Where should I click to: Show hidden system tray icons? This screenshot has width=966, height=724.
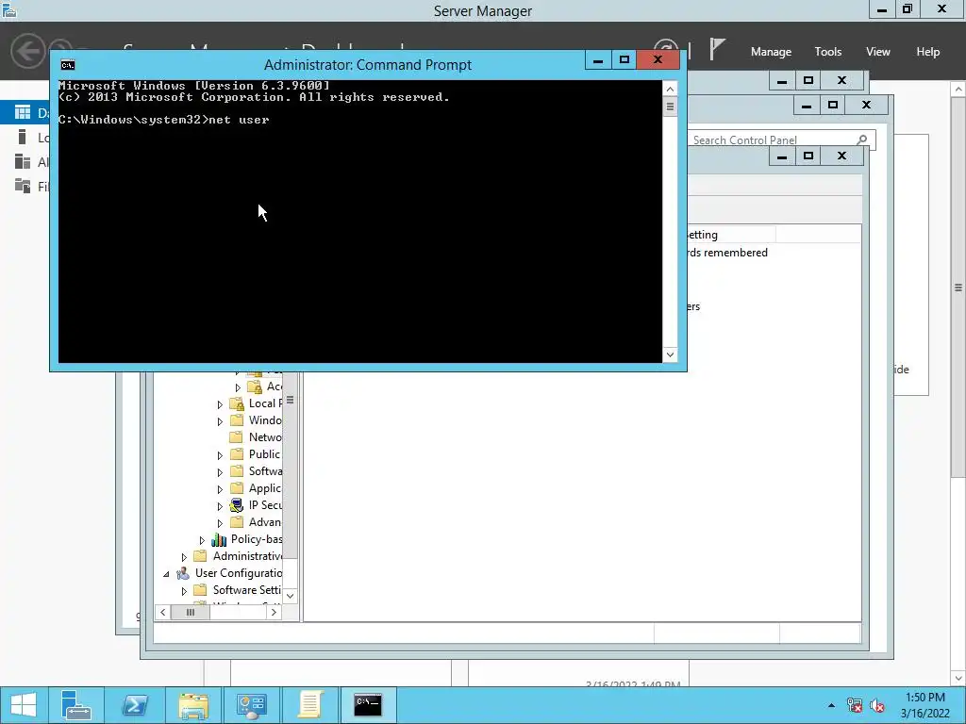coord(831,705)
